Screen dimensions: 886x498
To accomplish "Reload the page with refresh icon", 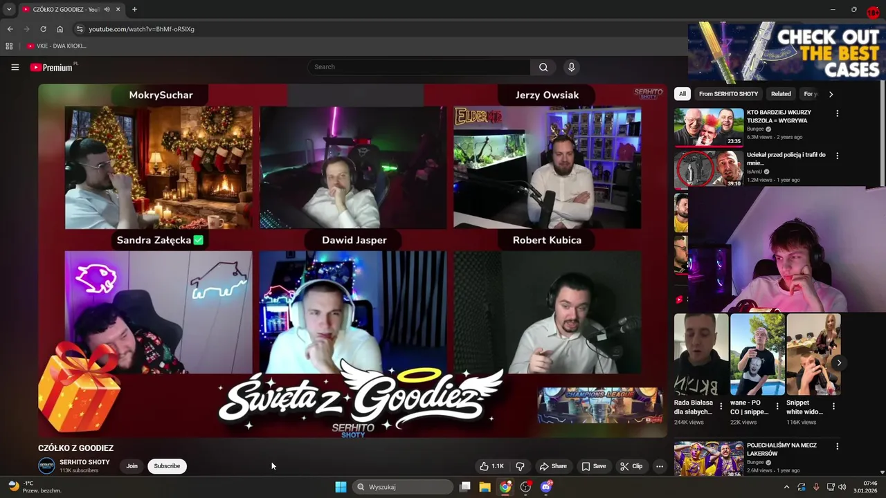I will (43, 29).
